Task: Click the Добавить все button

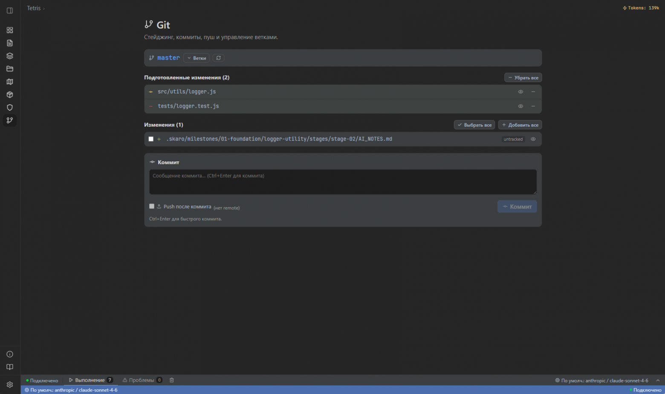Action: (520, 125)
